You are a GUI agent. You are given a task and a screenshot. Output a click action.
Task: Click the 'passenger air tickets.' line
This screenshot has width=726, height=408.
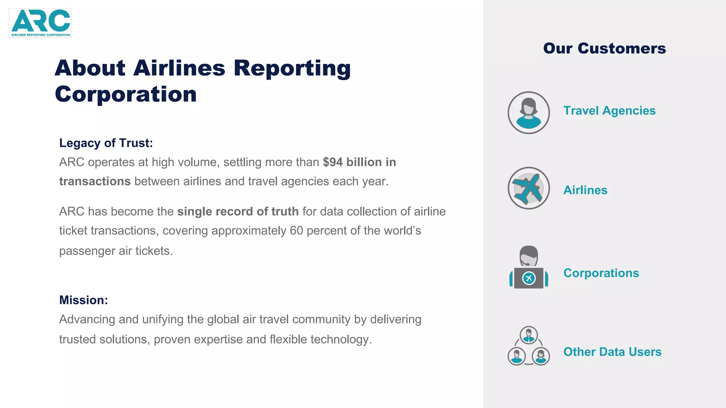pos(116,251)
